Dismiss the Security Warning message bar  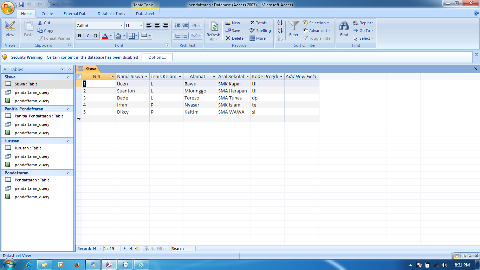pyautogui.click(x=476, y=54)
